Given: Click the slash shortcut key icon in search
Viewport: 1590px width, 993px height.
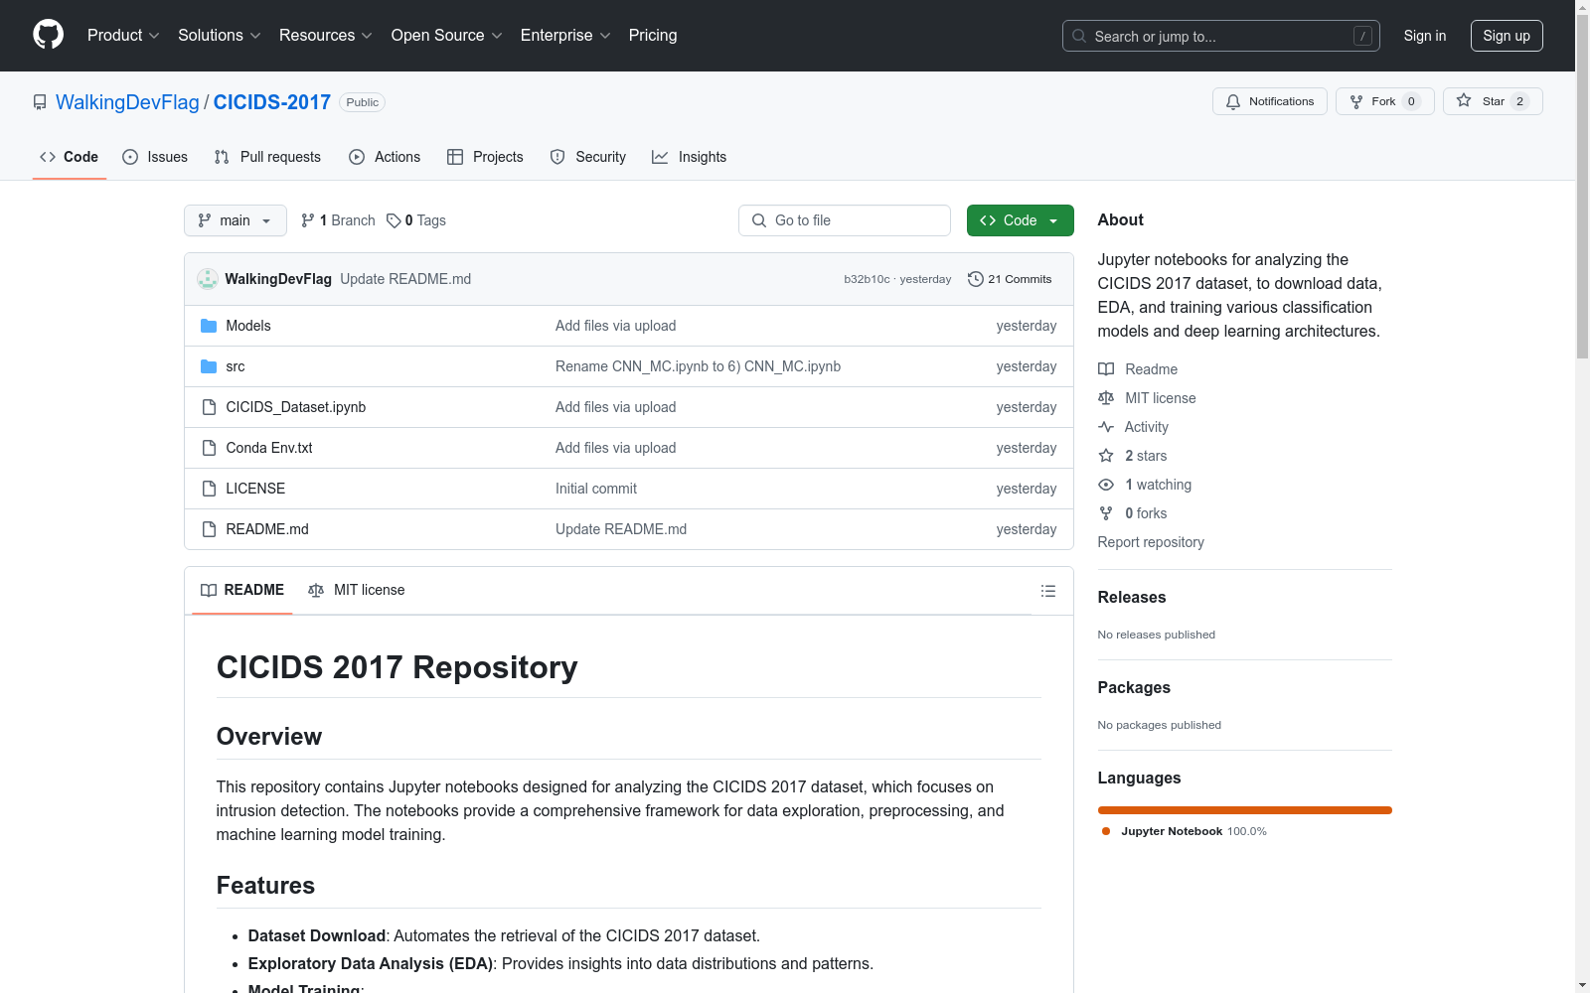Looking at the screenshot, I should point(1362,36).
